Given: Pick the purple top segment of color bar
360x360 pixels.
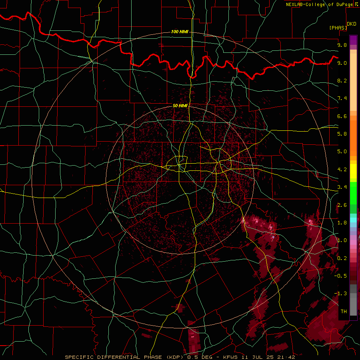Looking at the screenshot, I should pyautogui.click(x=353, y=40).
